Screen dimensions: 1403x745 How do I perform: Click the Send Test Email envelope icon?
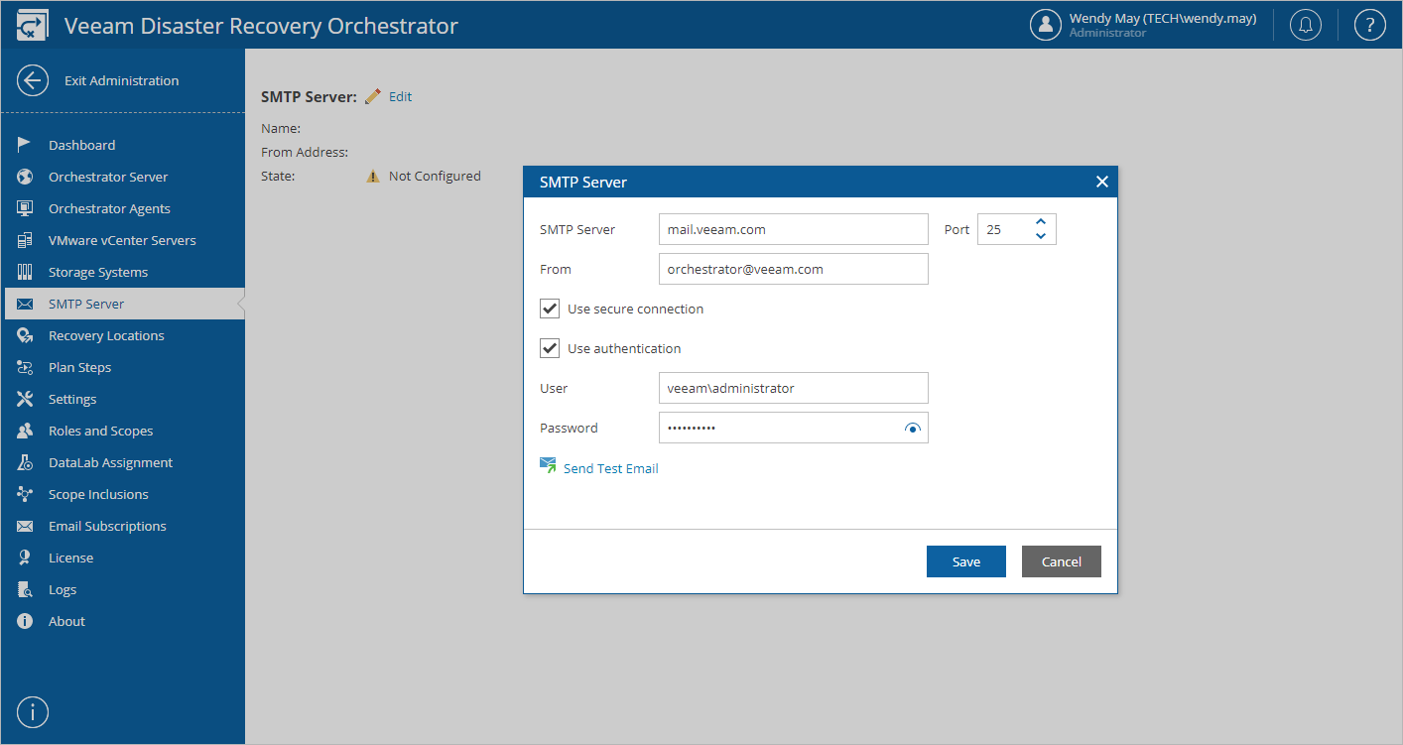[548, 465]
